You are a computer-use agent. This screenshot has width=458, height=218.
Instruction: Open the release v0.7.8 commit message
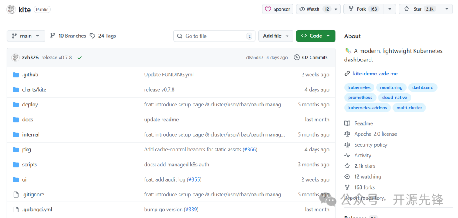coord(57,58)
